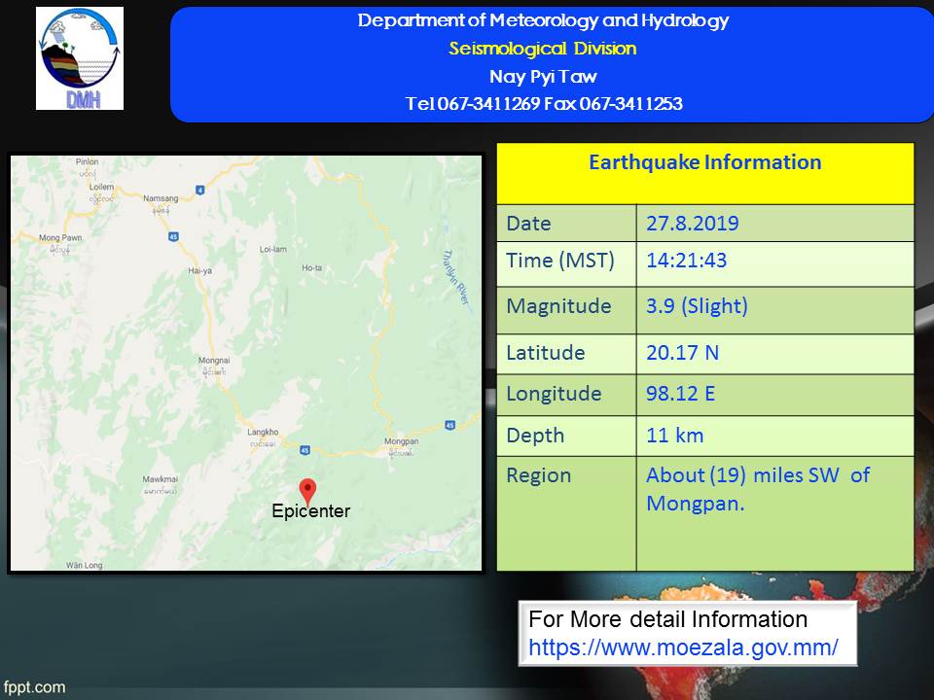The width and height of the screenshot is (934, 700).
Task: Click the Hai-ya label on the map
Action: [x=200, y=271]
